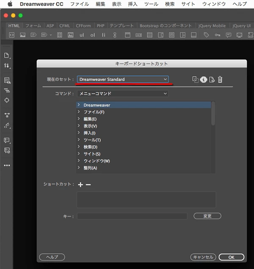This screenshot has width=254, height=269.
Task: Export shortcut set as HTML
Action: (x=212, y=80)
